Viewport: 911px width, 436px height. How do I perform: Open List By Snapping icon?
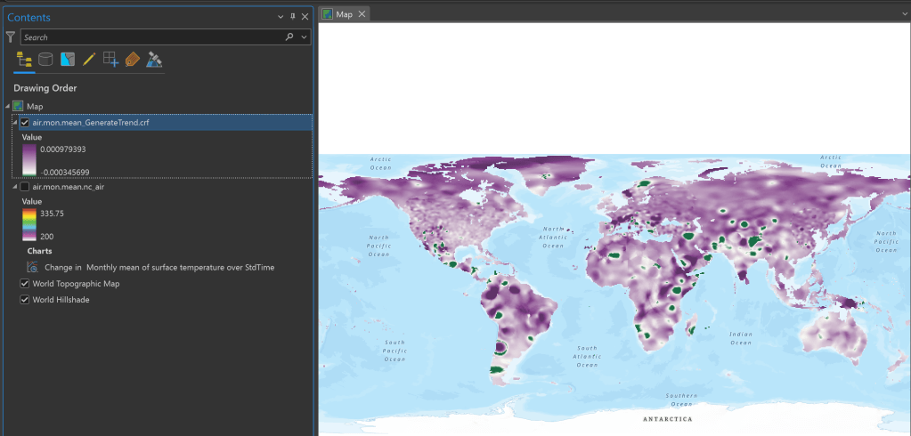click(x=110, y=60)
